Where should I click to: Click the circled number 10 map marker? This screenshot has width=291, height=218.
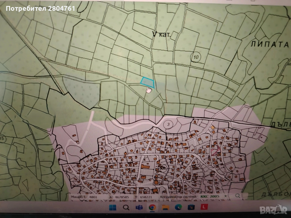(196, 57)
